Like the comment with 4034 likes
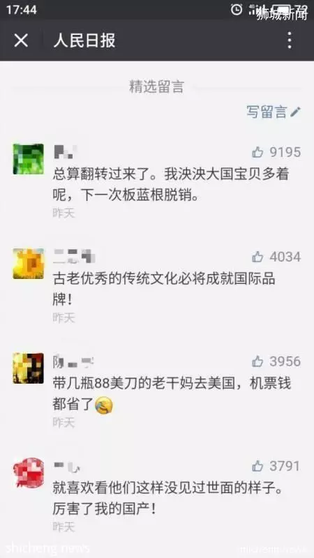 click(257, 257)
